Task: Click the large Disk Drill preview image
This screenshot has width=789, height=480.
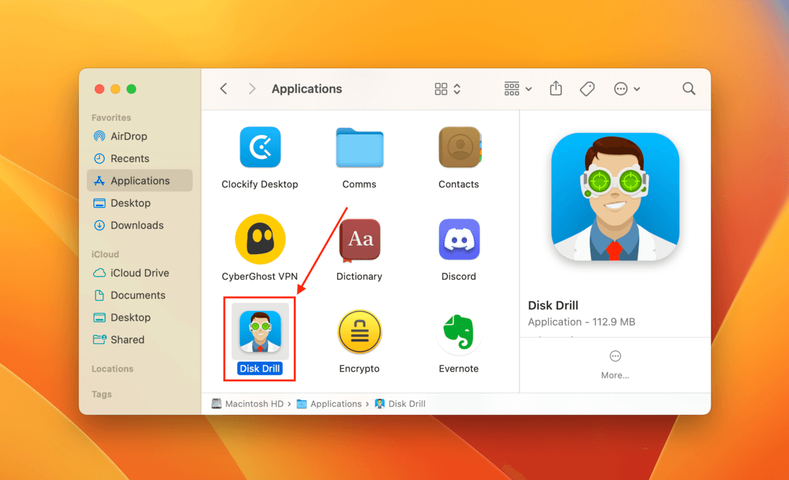Action: (x=615, y=198)
